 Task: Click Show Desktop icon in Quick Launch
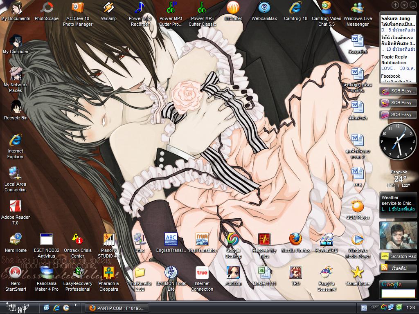[x=47, y=308]
